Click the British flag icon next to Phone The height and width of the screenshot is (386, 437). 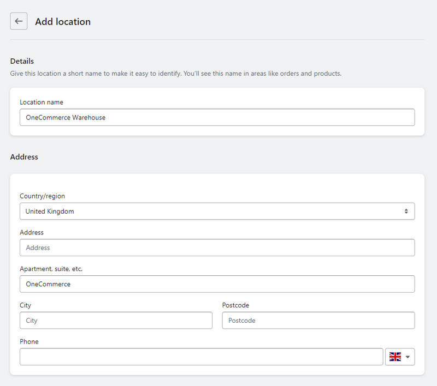coord(395,357)
